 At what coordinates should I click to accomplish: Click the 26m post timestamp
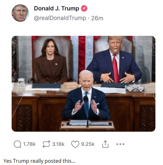[x=97, y=18]
